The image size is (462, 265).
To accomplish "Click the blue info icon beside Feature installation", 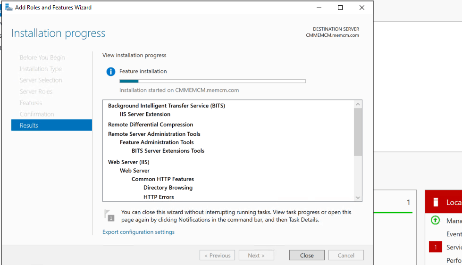I will [111, 72].
